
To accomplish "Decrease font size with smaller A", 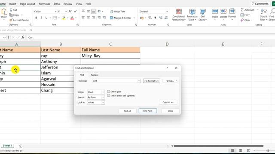I will [x=75, y=12].
